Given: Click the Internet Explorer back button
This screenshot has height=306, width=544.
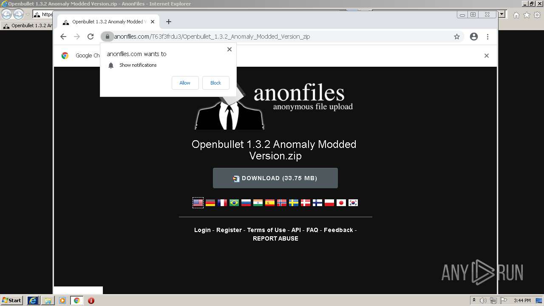Looking at the screenshot, I should click(x=7, y=14).
